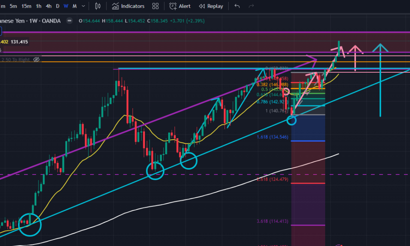The width and height of the screenshot is (410, 246).
Task: Choose the 1h interval button
Action: point(38,6)
